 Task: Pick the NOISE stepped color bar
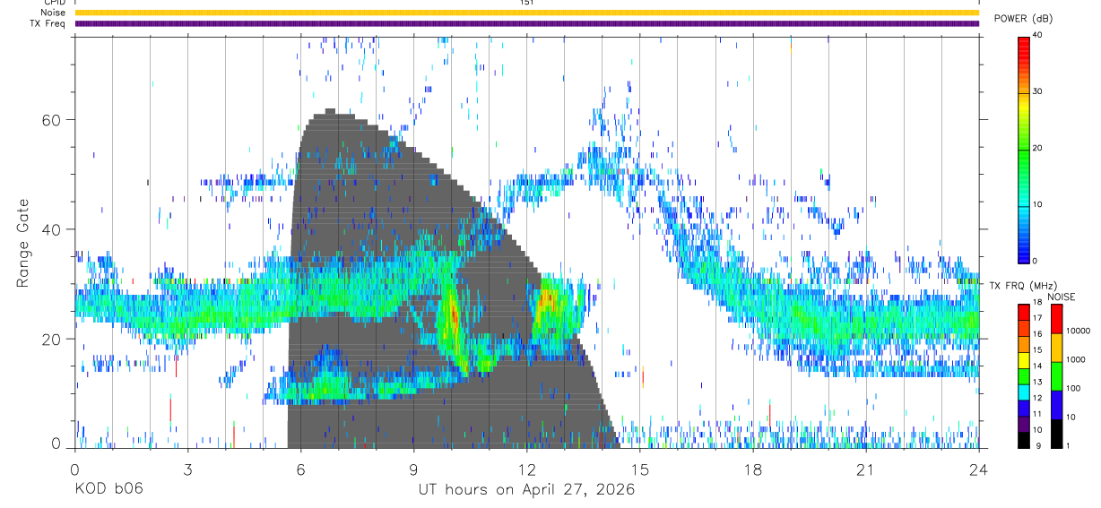[x=1056, y=375]
